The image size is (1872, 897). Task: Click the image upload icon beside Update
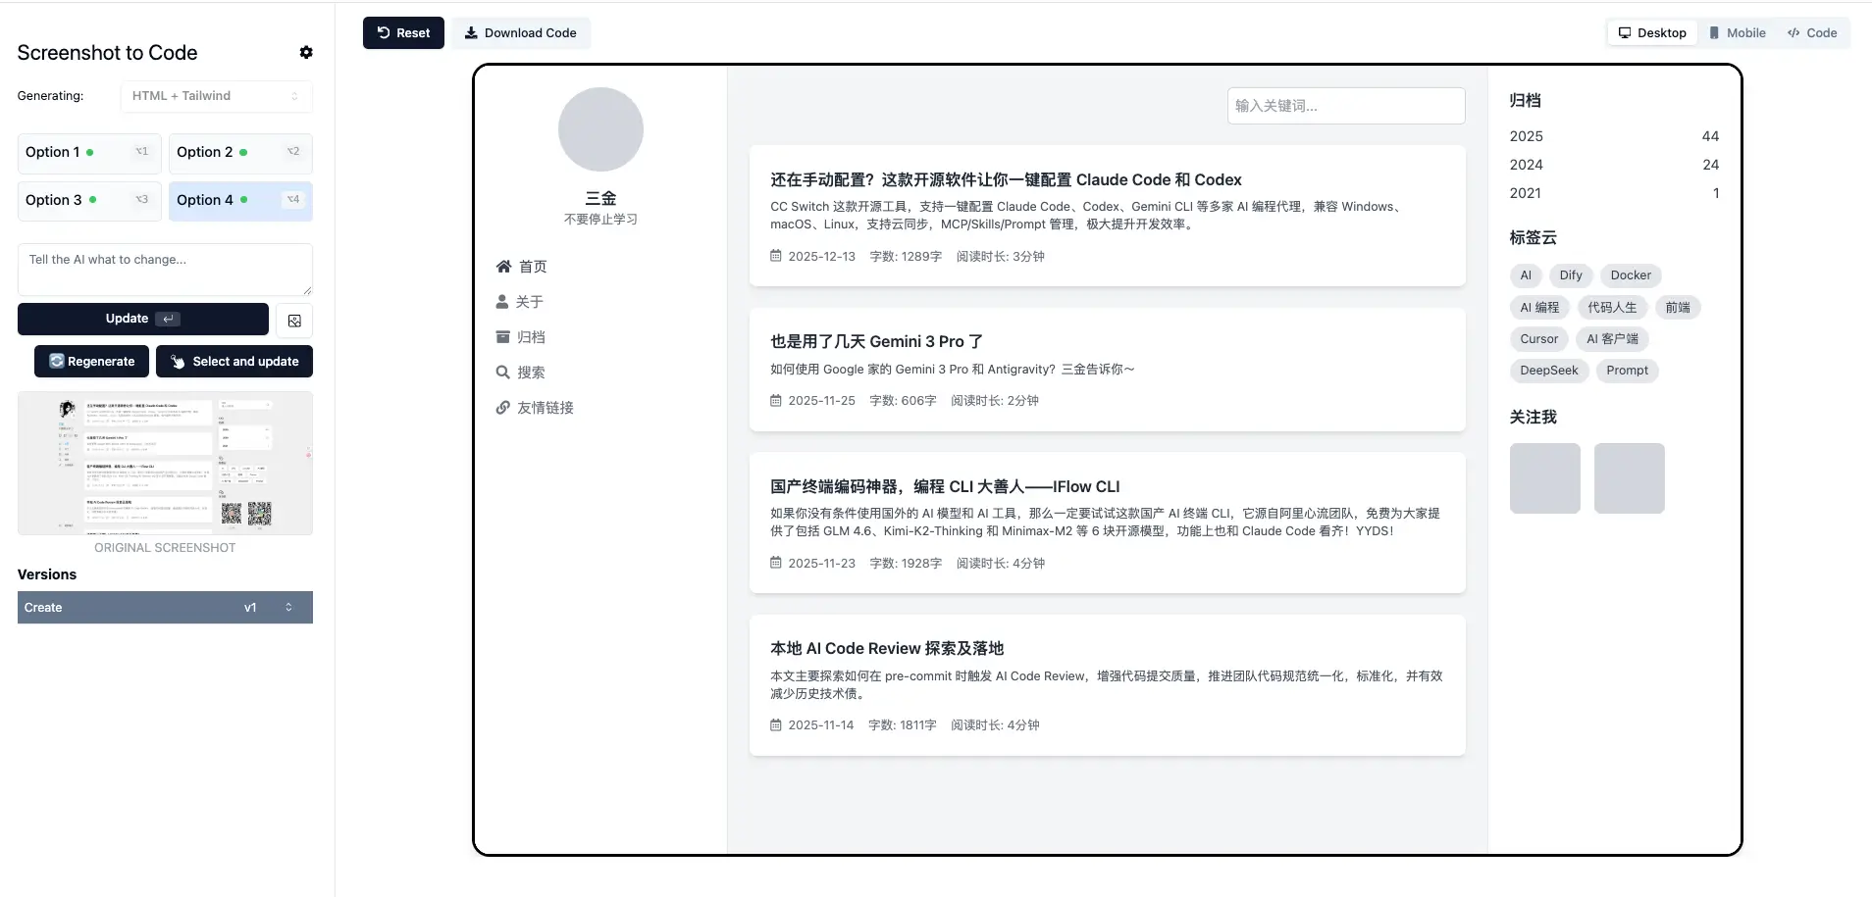(294, 321)
